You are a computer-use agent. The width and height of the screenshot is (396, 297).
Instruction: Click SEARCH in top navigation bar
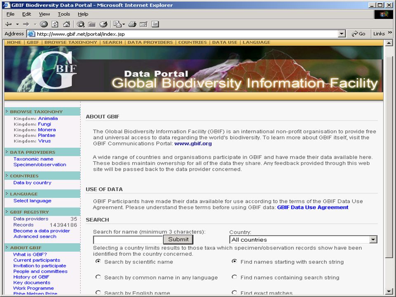[x=112, y=42]
